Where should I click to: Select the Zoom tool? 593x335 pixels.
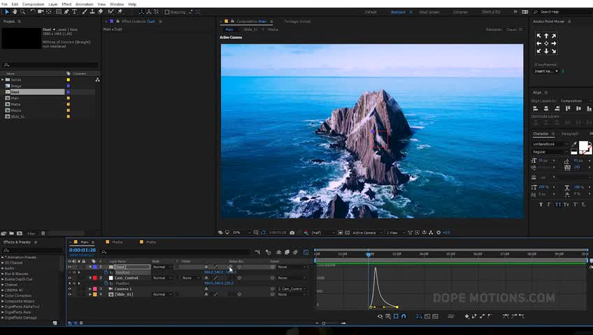23,12
